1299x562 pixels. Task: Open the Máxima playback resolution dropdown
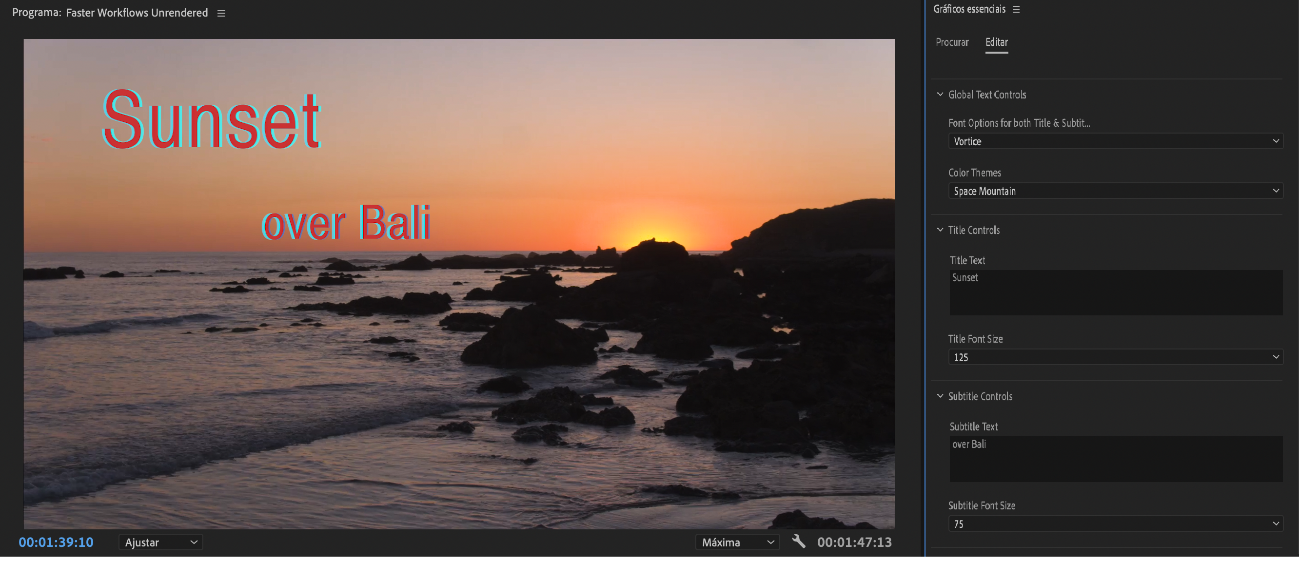coord(737,543)
